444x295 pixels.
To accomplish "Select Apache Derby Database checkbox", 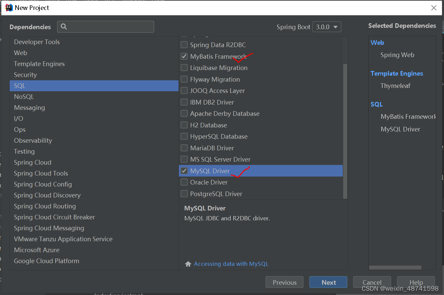I will 184,113.
